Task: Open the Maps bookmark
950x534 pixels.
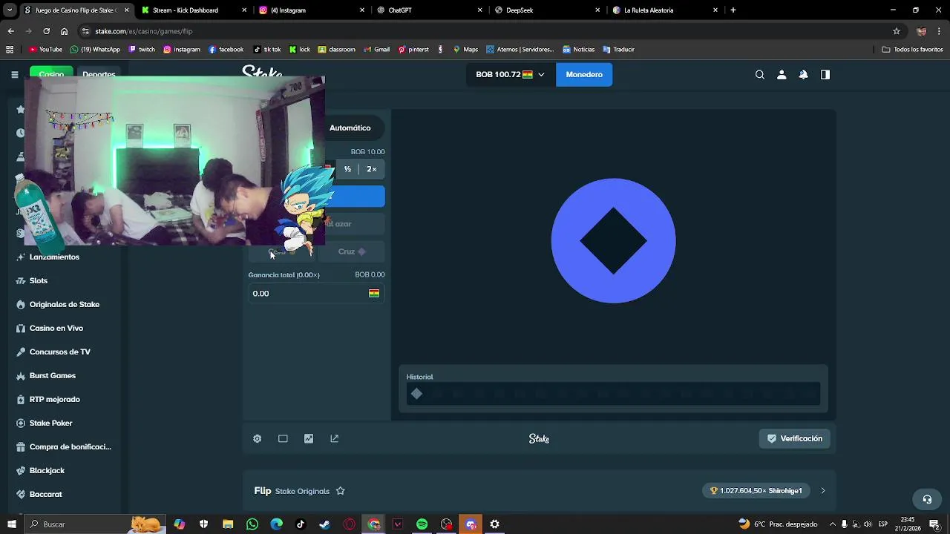Action: pos(465,50)
